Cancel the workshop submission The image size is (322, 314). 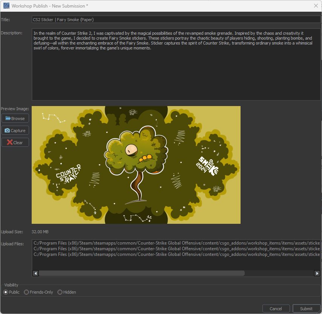[276, 308]
